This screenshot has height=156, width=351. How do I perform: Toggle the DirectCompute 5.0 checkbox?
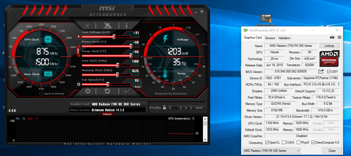pos(313,143)
